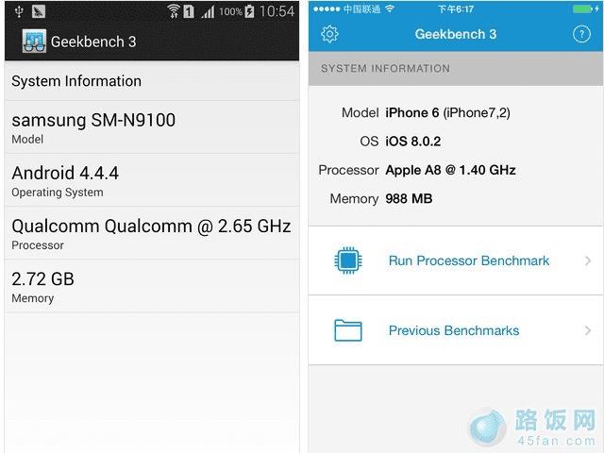Screen dimensions: 604x453
Task: Tap the Android battery charging icon
Action: point(249,11)
